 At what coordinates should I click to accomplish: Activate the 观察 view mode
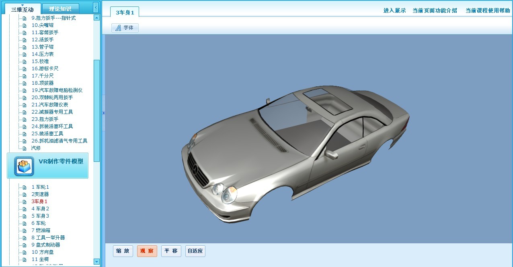(x=147, y=251)
